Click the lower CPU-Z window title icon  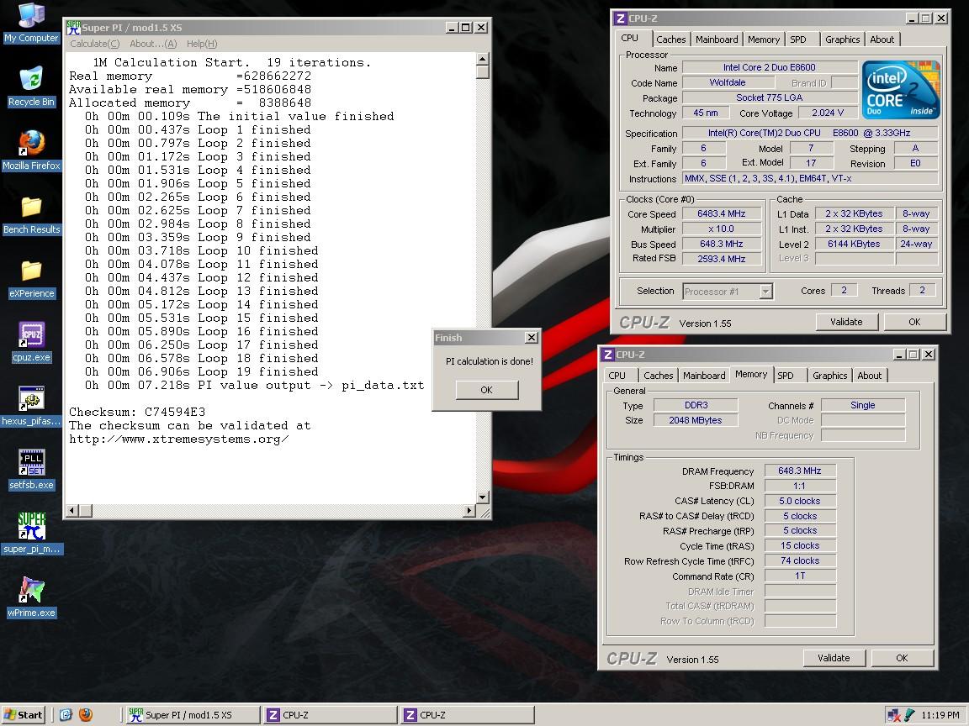pyautogui.click(x=608, y=355)
